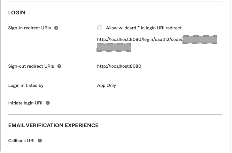Click the 'Login initiated by' label
This screenshot has width=232, height=153.
point(26,85)
